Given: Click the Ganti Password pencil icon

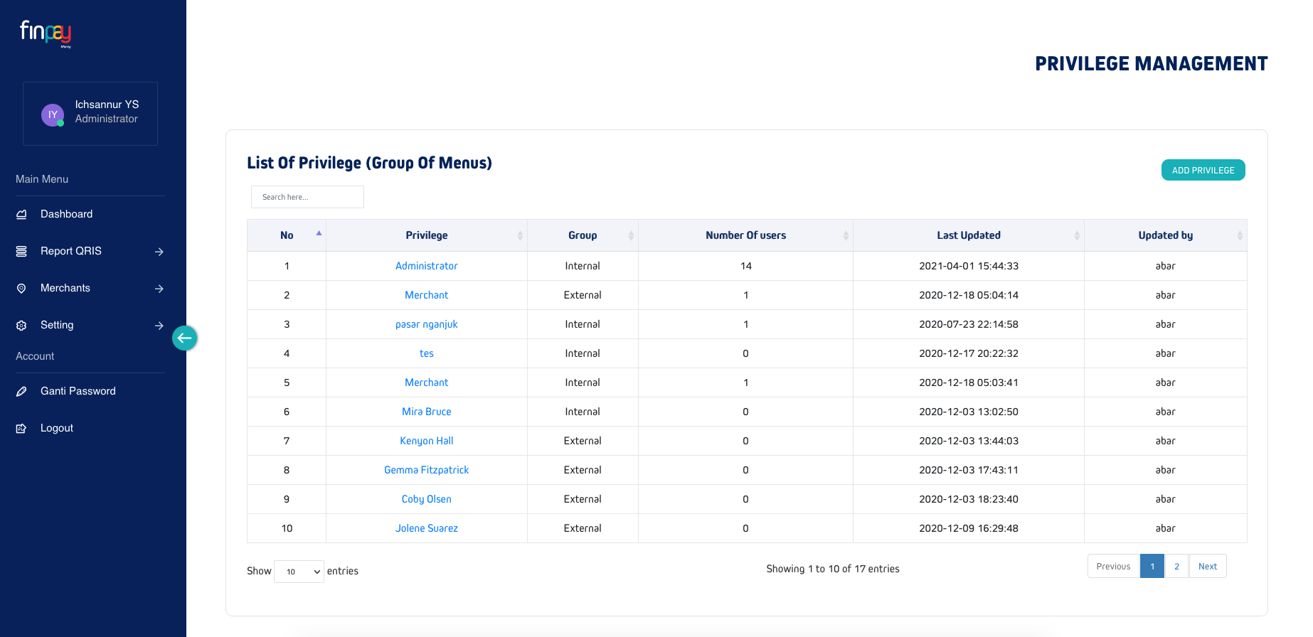Looking at the screenshot, I should tap(21, 391).
